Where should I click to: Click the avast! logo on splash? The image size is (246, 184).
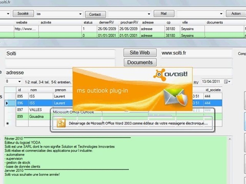click(x=170, y=74)
